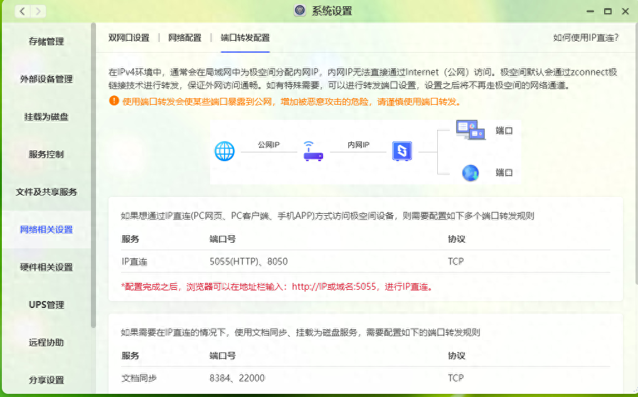The height and width of the screenshot is (397, 638).
Task: Click the orange warning exclamation icon
Action: (x=114, y=101)
